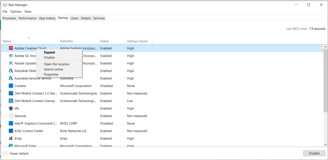
Task: Choose Expand in the context menu
Action: (49, 53)
